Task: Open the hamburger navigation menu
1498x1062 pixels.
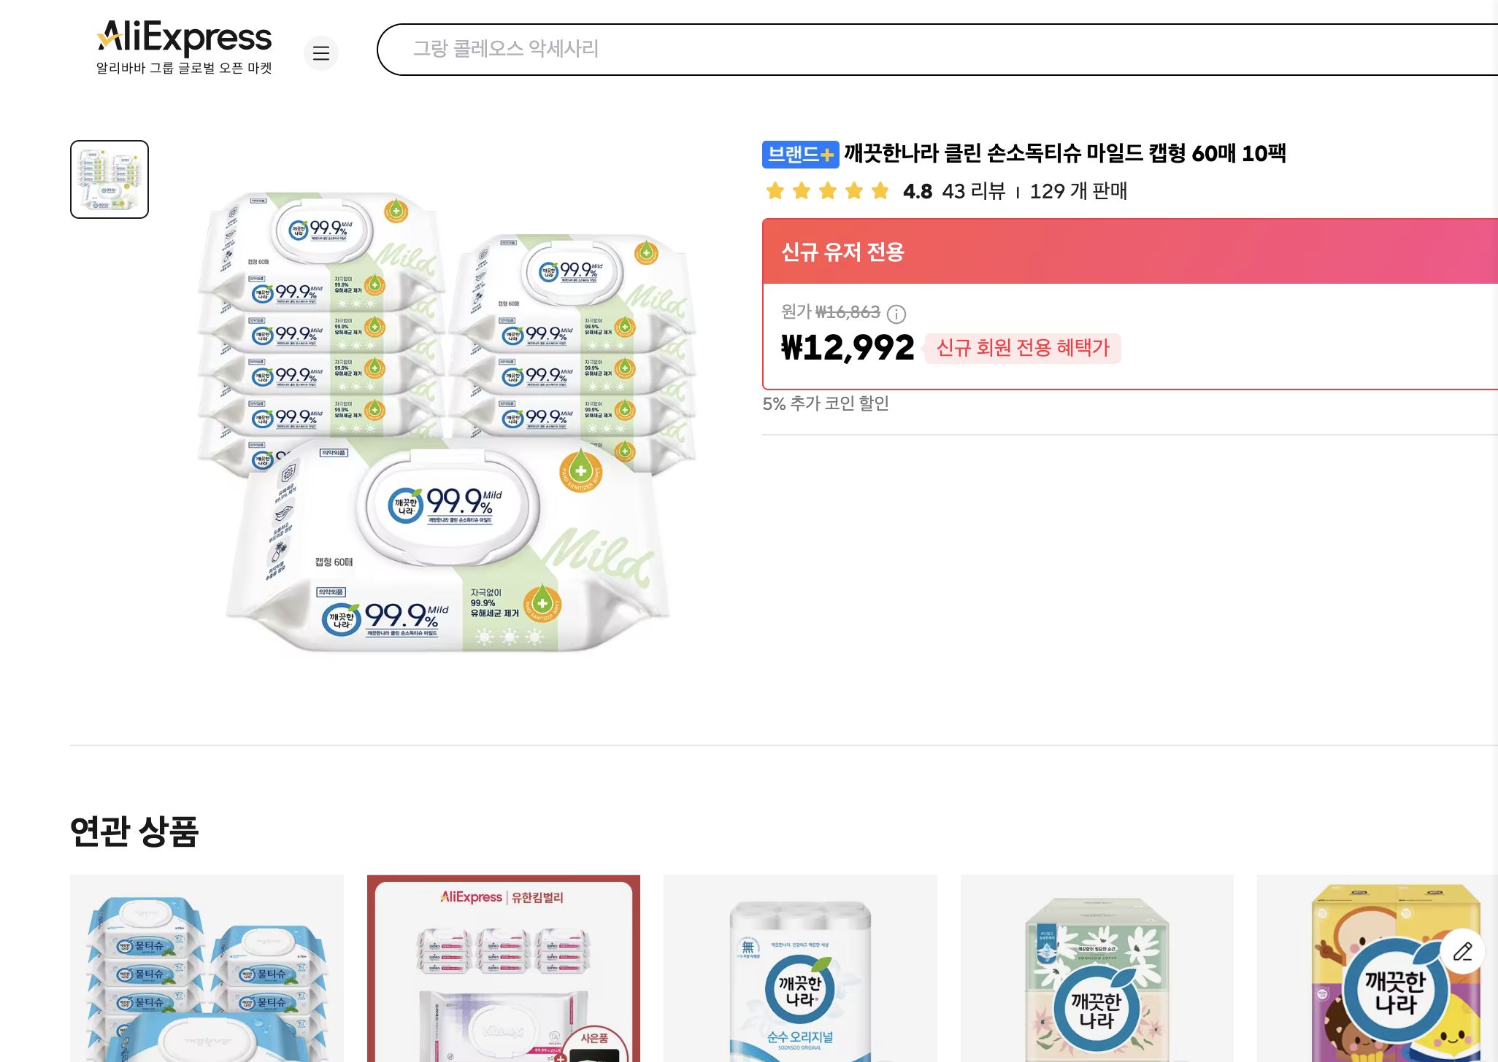Action: (x=321, y=53)
